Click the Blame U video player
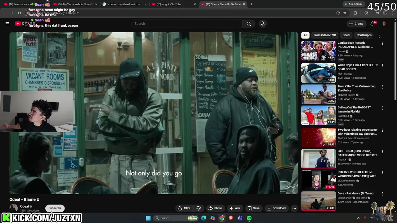The width and height of the screenshot is (397, 223). 154,113
